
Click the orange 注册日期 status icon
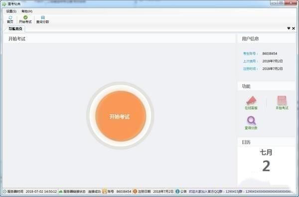click(x=135, y=192)
